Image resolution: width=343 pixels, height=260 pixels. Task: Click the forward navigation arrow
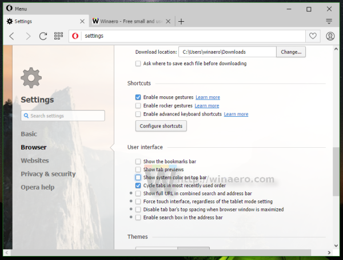coord(28,36)
